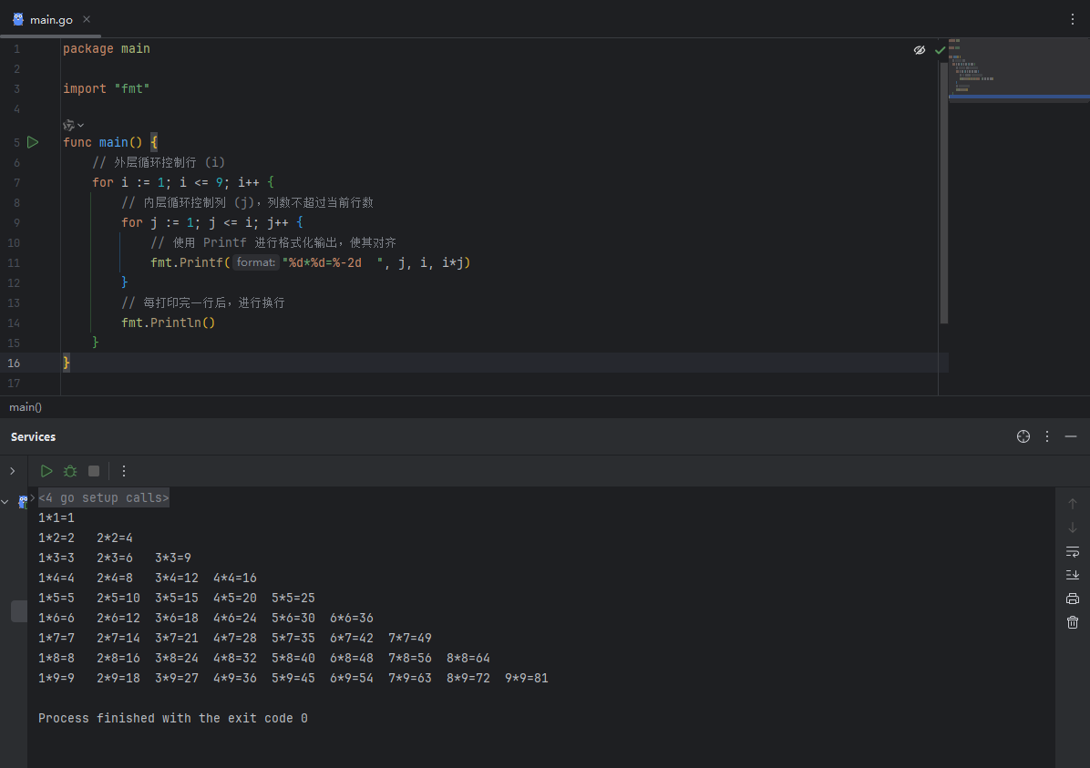Click the green Run button in Services

(x=46, y=471)
